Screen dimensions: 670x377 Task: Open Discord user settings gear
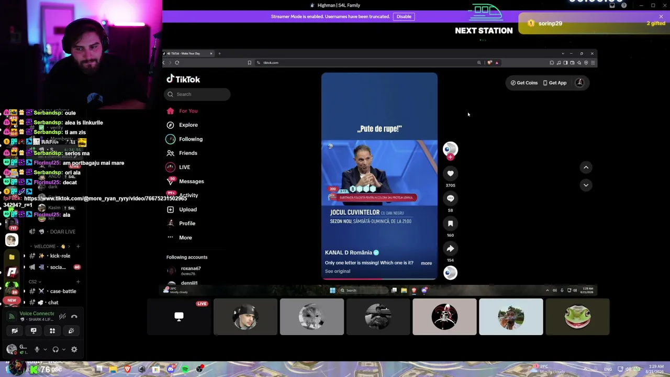74,350
